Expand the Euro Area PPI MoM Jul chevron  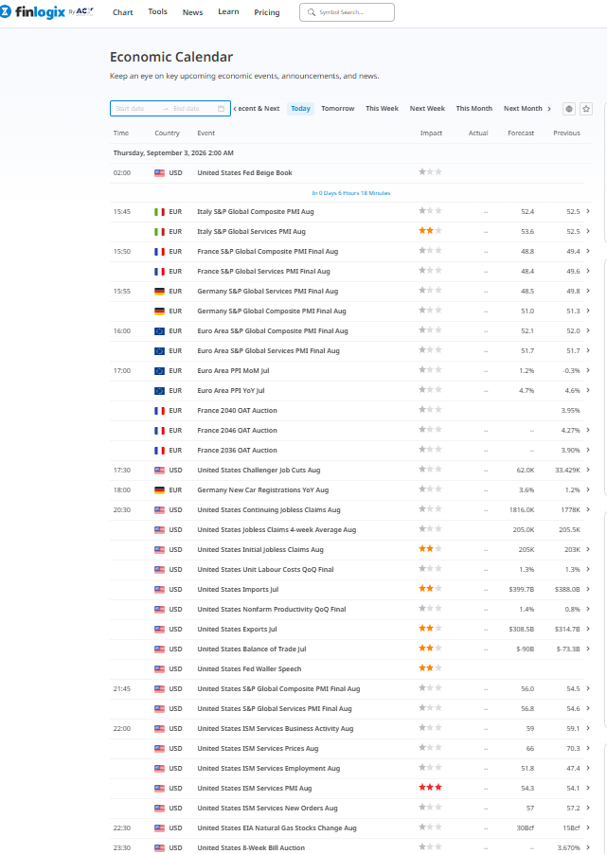coord(588,370)
